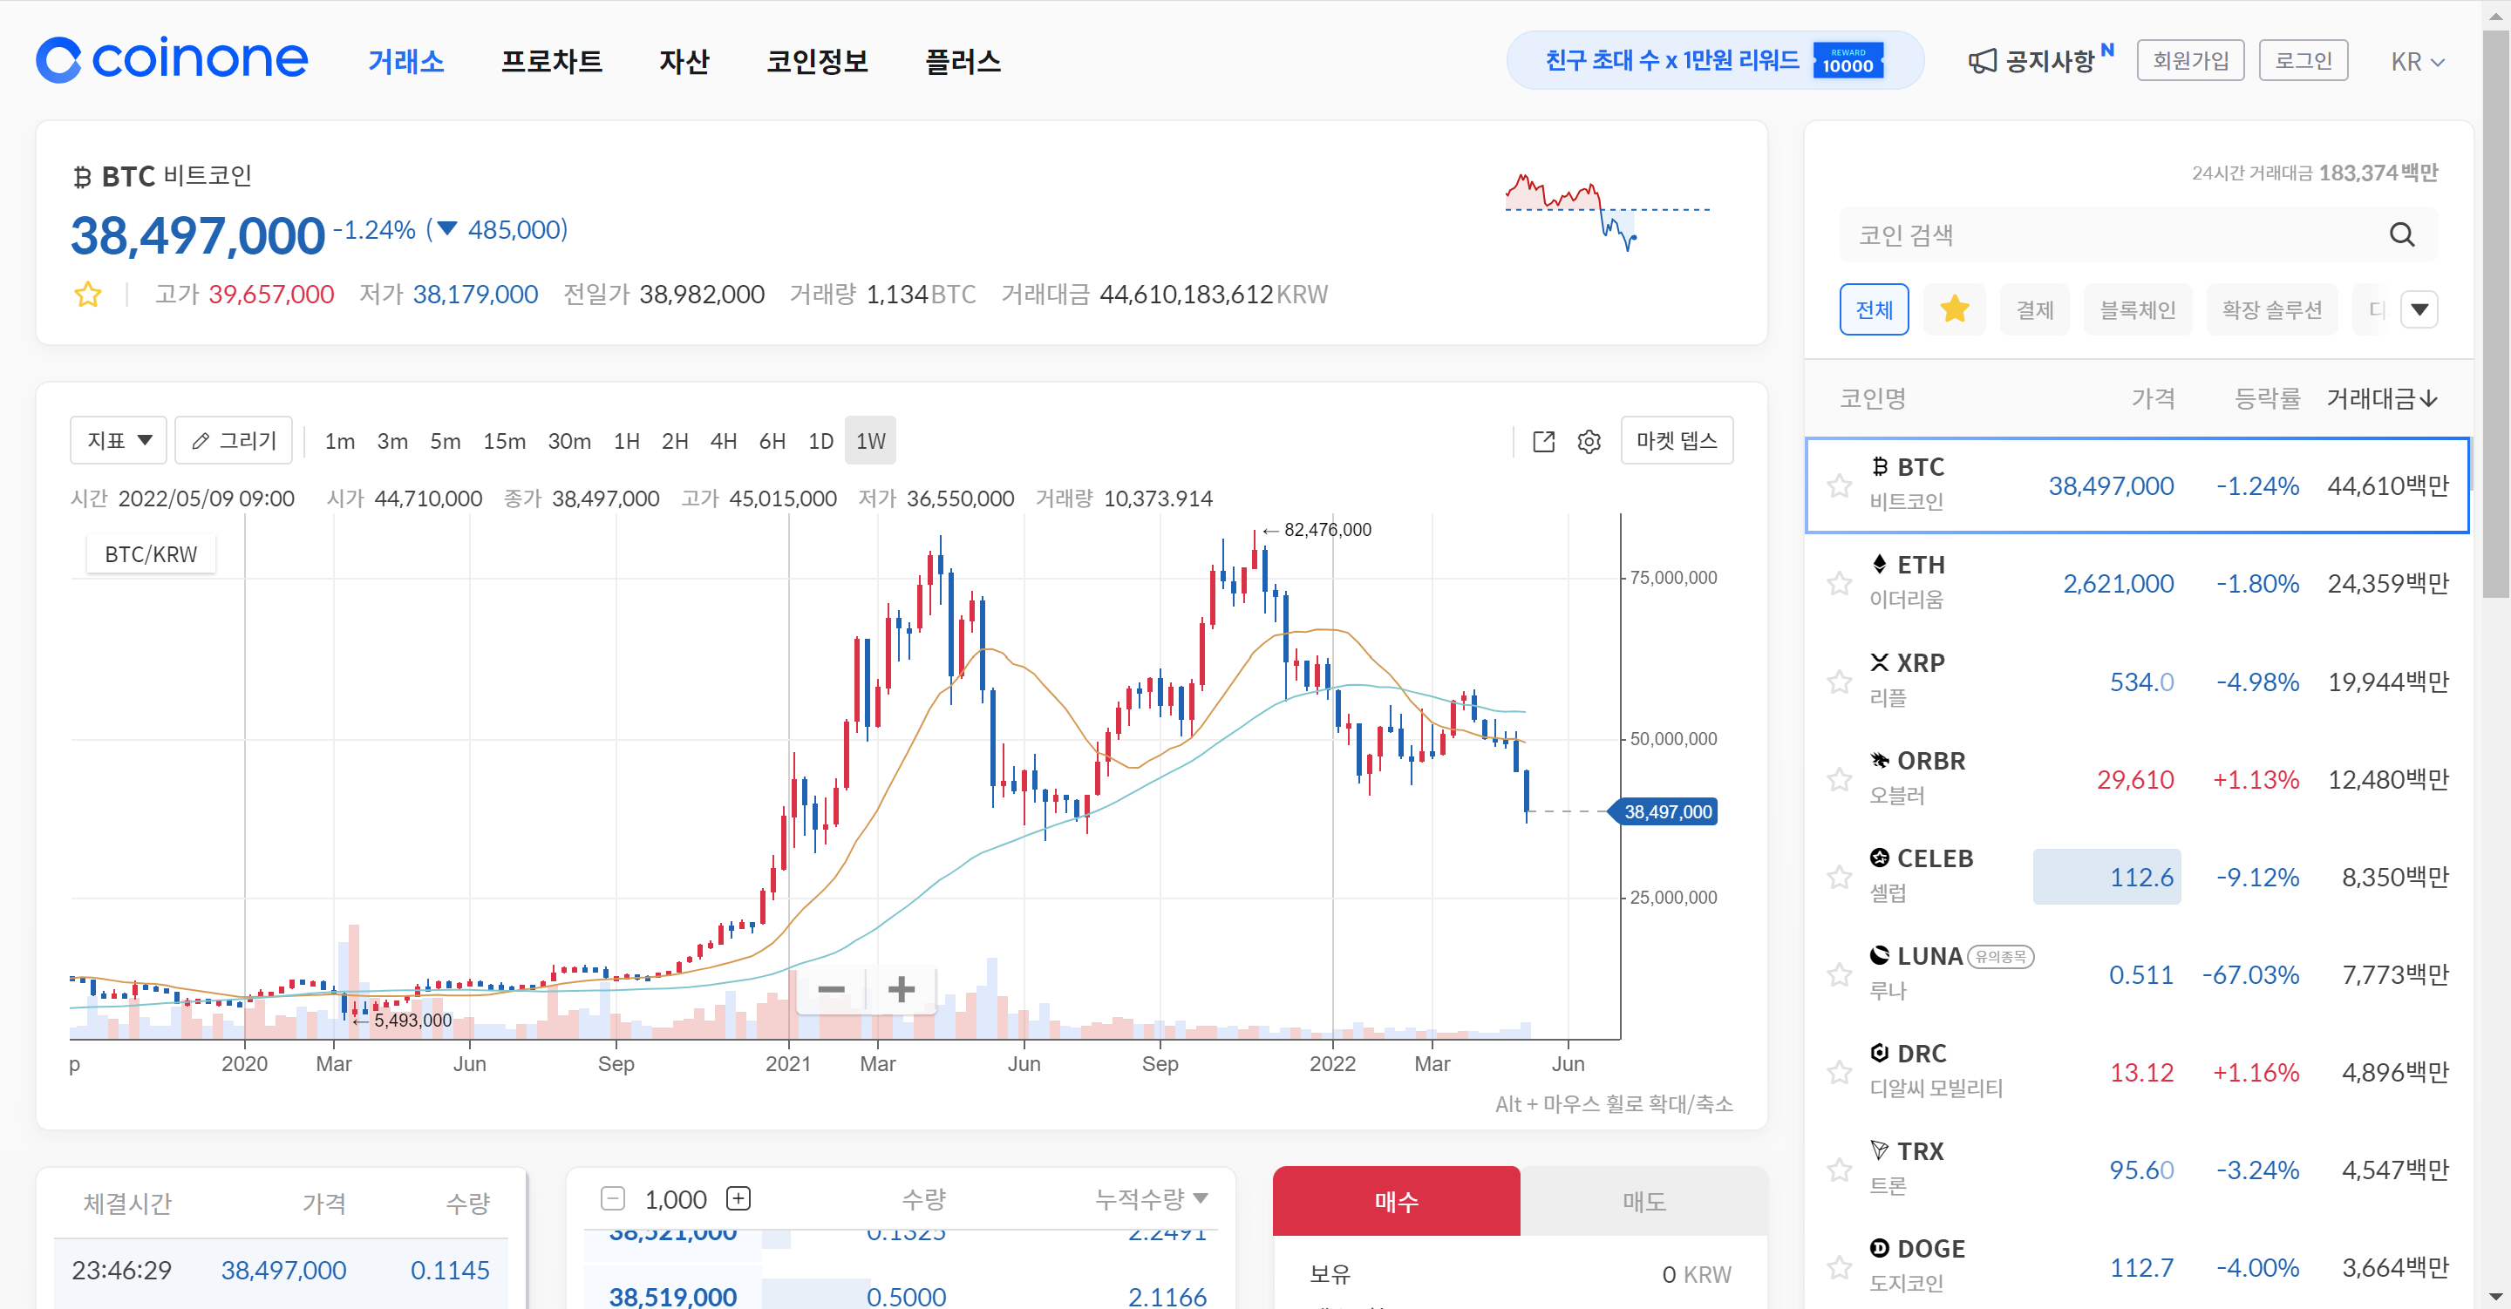The width and height of the screenshot is (2511, 1309).
Task: Click the coin search magnifier icon
Action: point(2402,235)
